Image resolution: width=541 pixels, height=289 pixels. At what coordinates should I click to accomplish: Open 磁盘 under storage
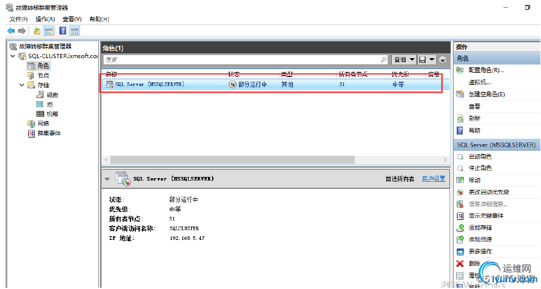pos(52,95)
